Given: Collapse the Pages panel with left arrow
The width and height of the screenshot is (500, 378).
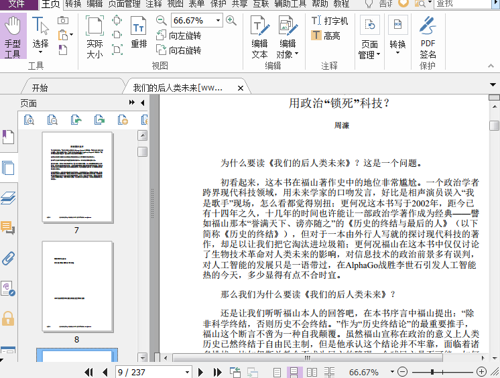Looking at the screenshot, I should [143, 103].
